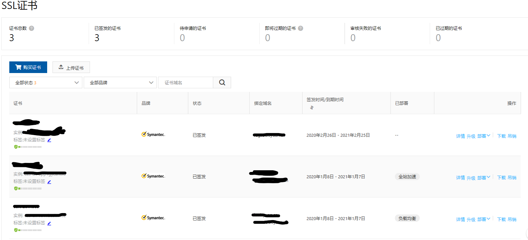Click 购买证书 button
The height and width of the screenshot is (240, 528).
tap(28, 67)
